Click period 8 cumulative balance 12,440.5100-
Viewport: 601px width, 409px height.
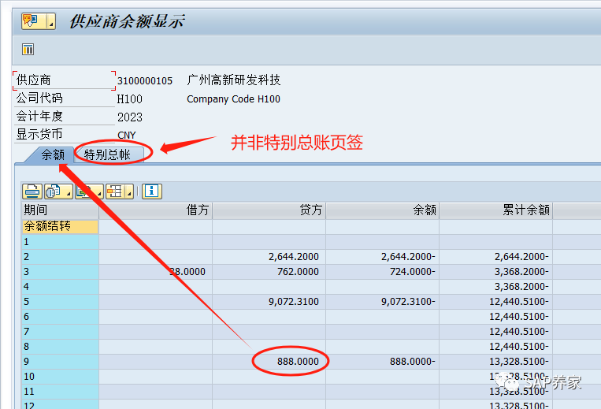point(519,347)
